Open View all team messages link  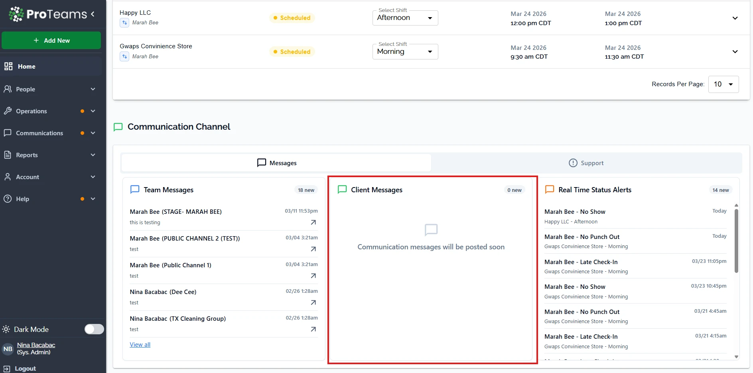[140, 345]
